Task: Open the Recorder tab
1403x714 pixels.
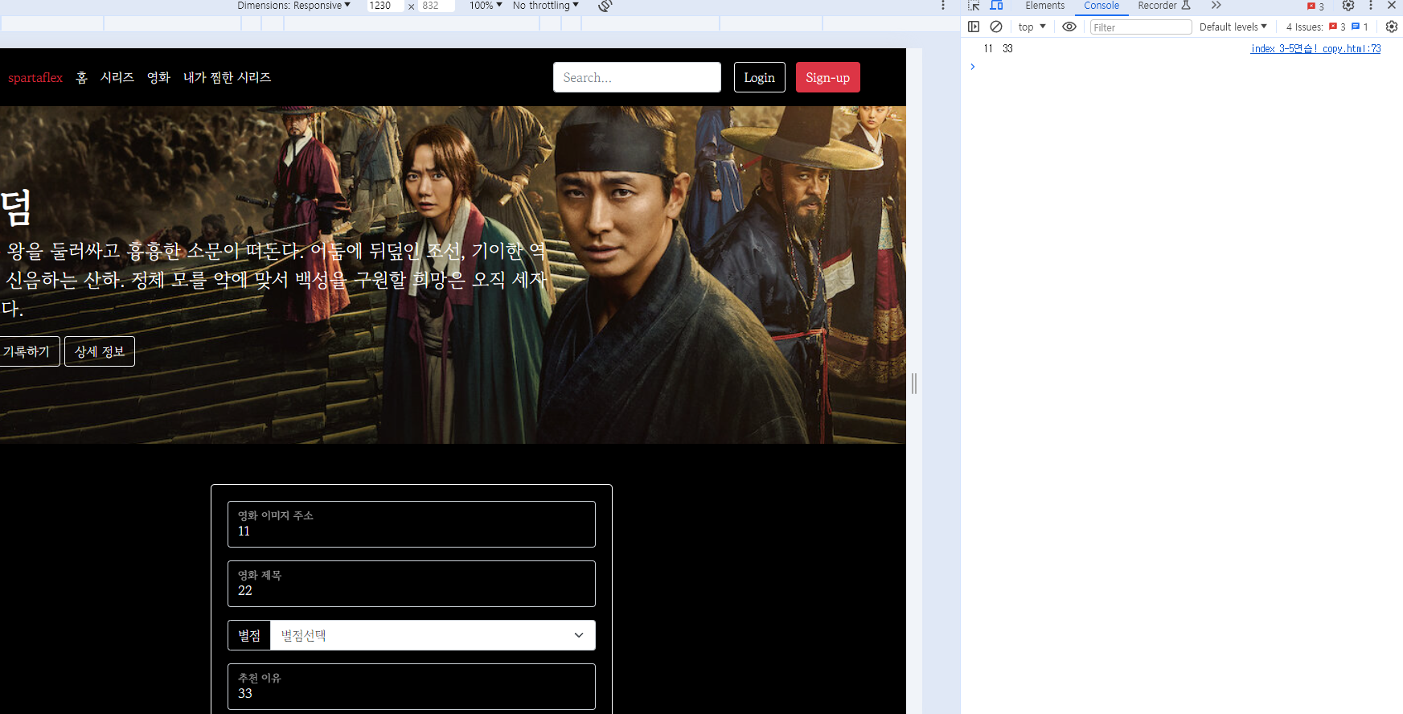Action: [x=1163, y=6]
